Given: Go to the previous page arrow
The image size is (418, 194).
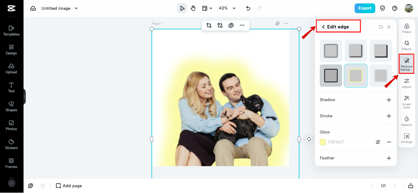Looking at the screenshot, I should 372,186.
